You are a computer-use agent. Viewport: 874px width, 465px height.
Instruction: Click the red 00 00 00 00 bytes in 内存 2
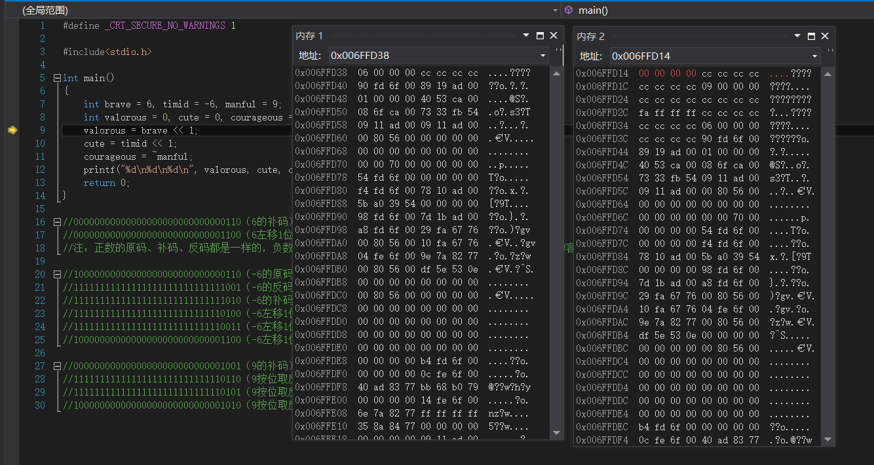coord(667,73)
